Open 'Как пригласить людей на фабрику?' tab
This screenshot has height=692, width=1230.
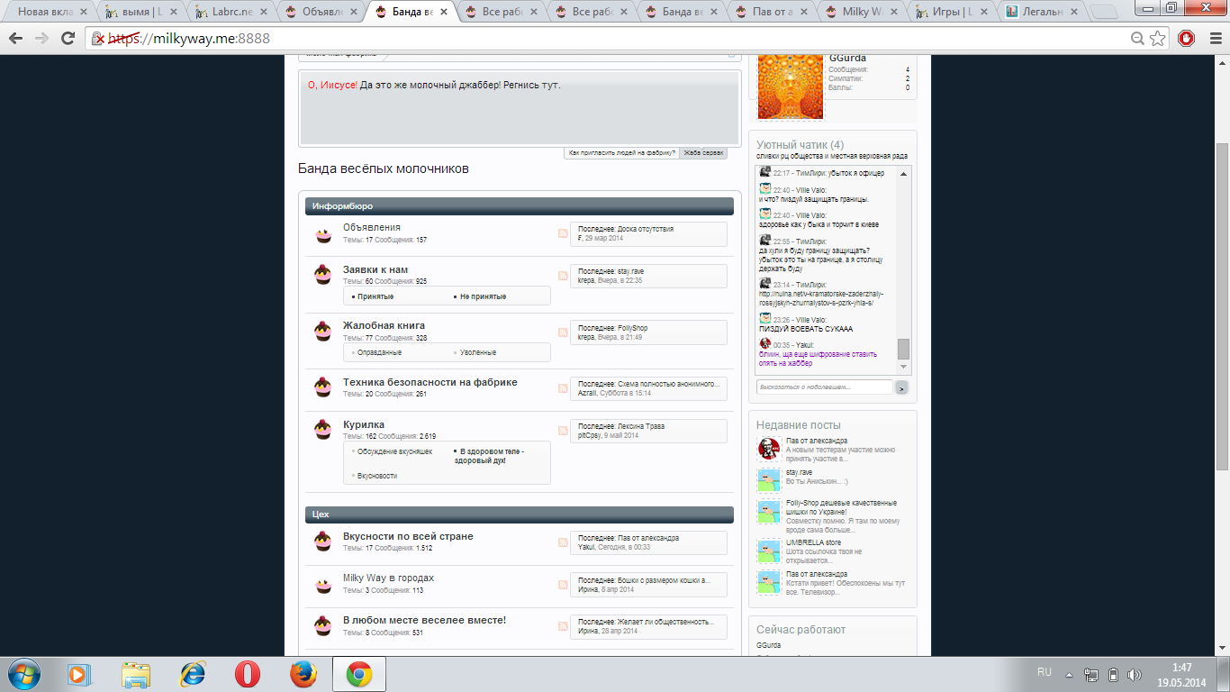click(621, 152)
